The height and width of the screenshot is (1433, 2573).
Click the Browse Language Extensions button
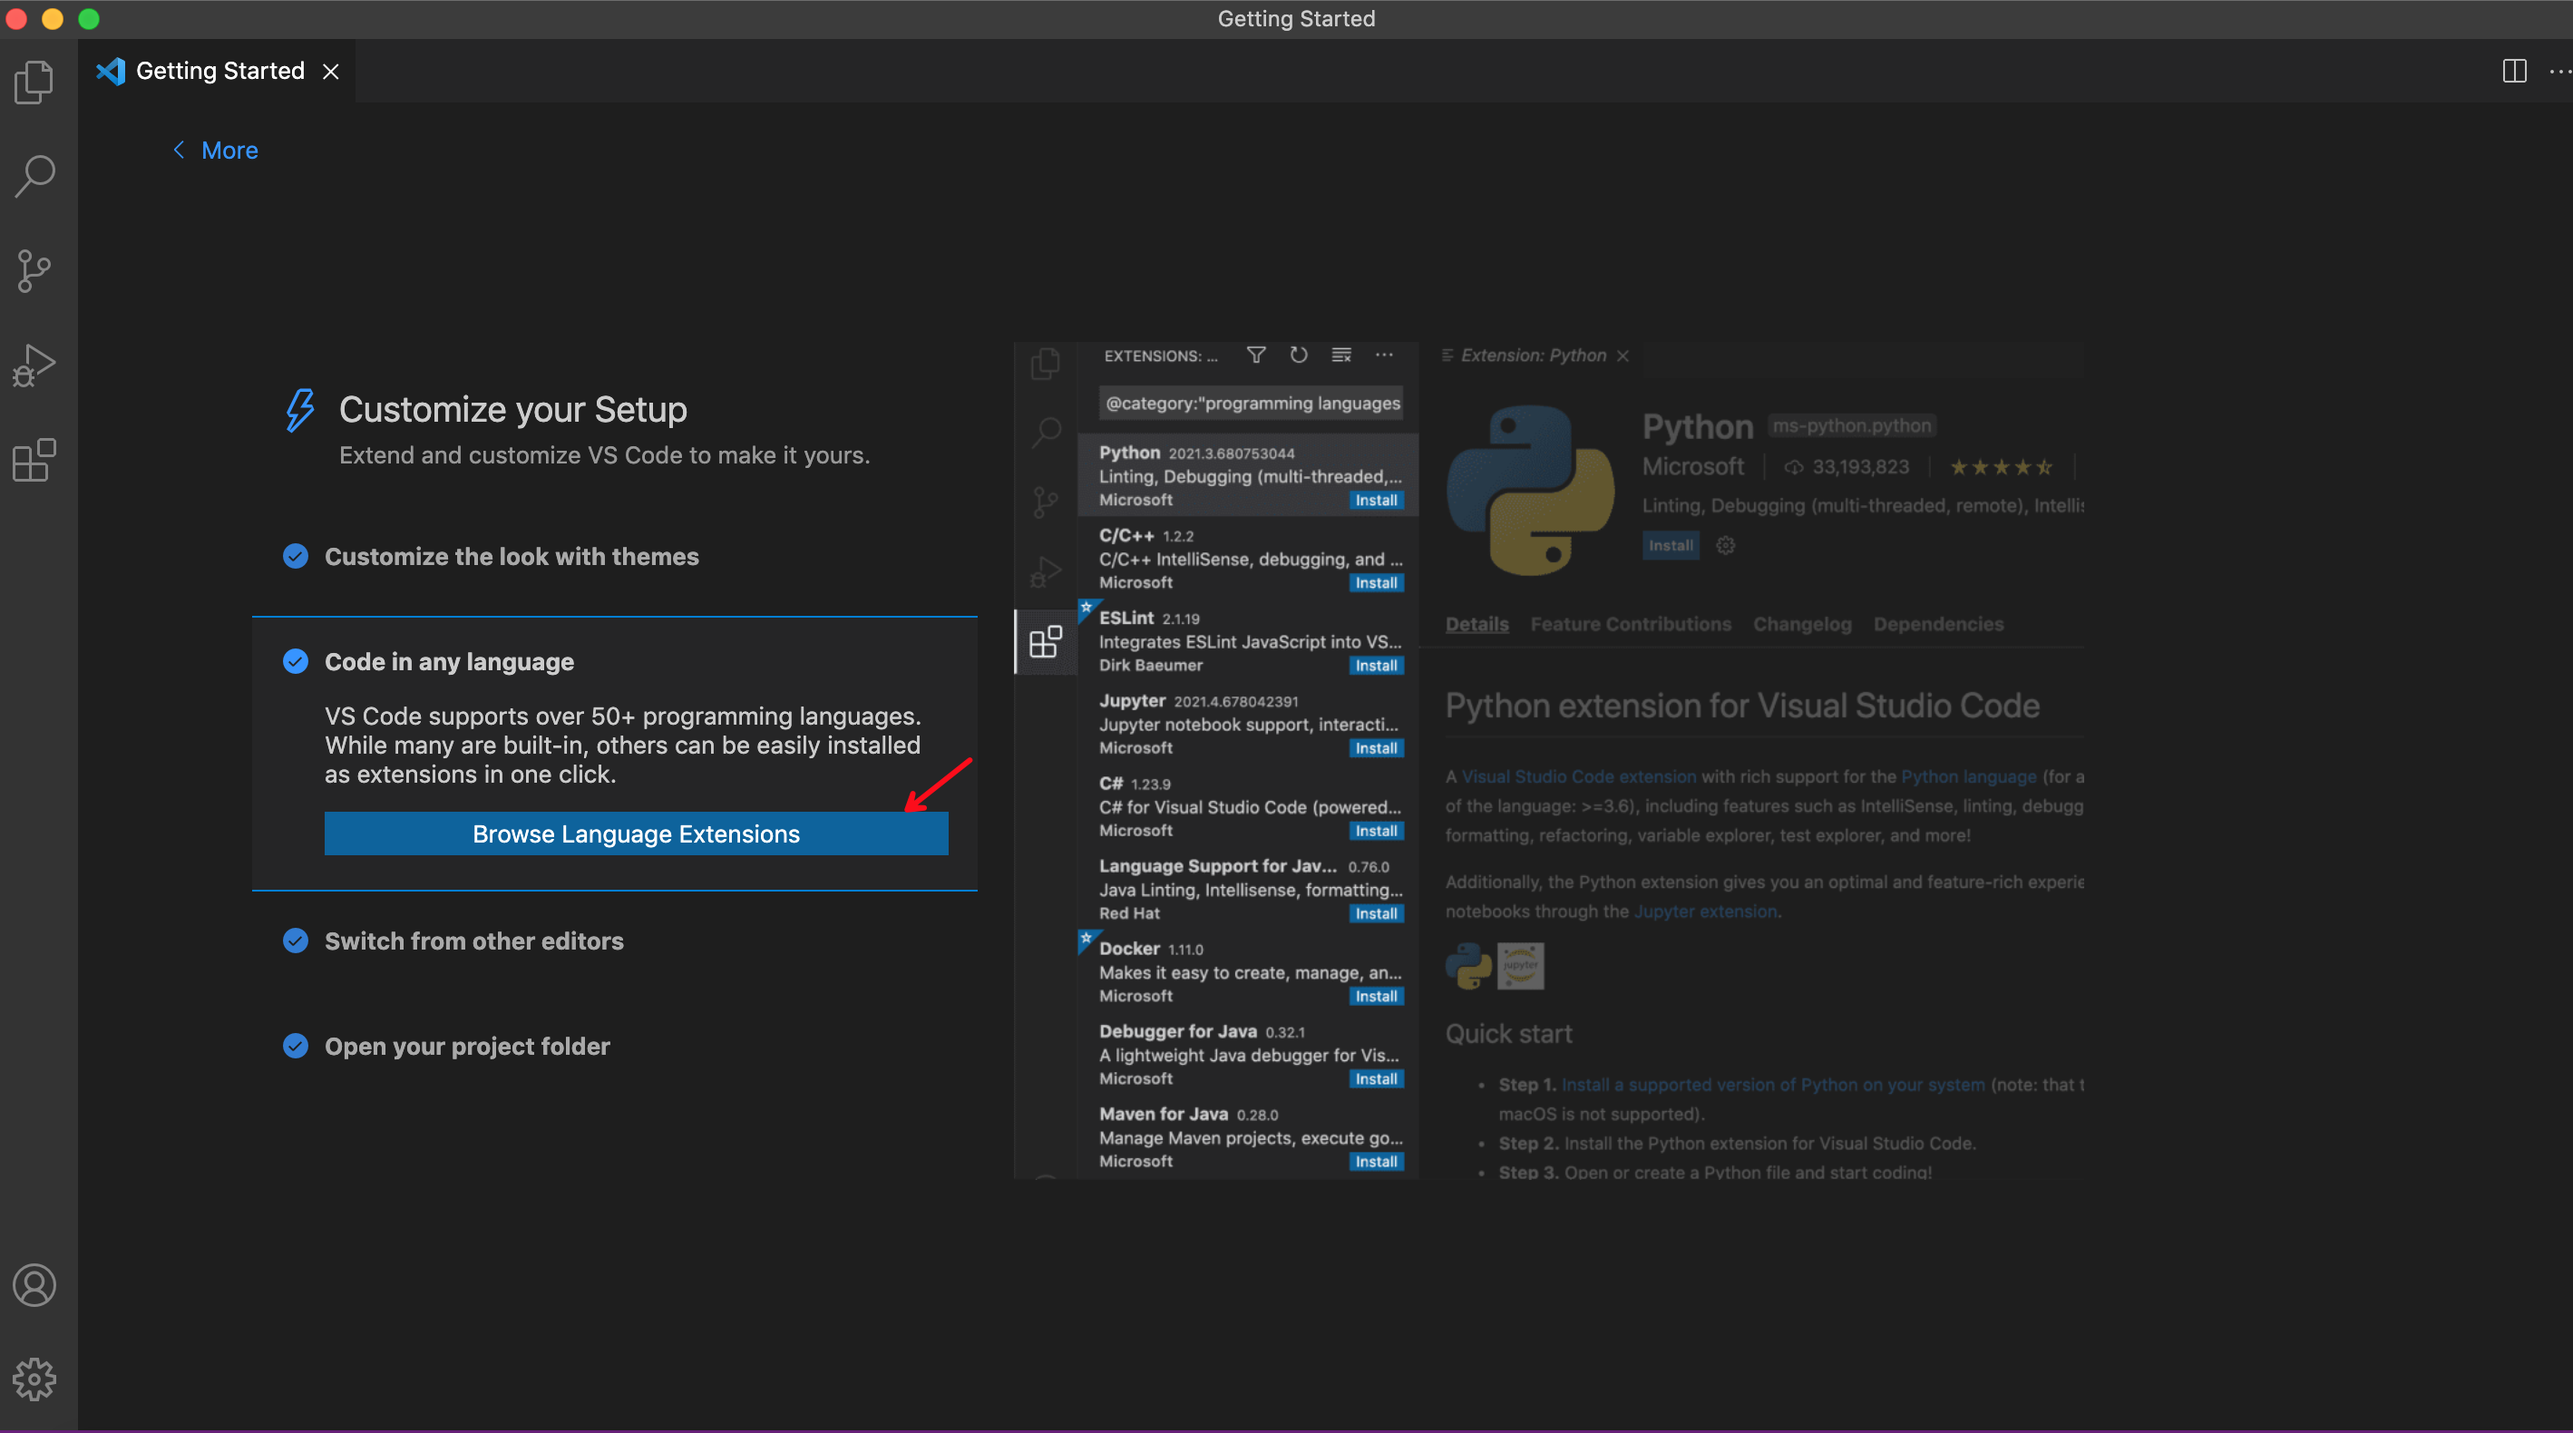(637, 833)
